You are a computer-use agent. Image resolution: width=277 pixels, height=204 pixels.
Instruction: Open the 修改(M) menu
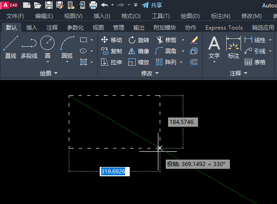coord(252,16)
